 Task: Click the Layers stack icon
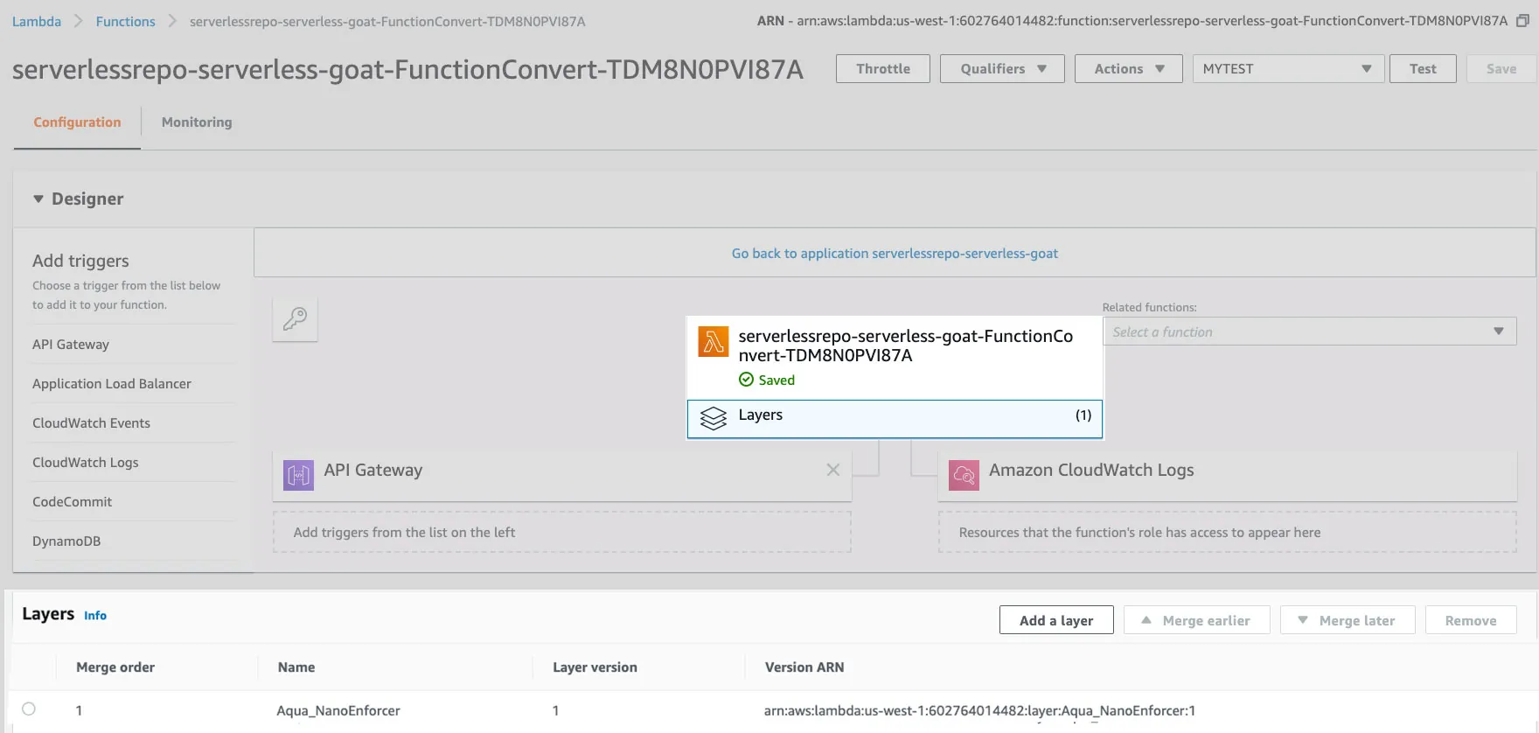click(714, 419)
